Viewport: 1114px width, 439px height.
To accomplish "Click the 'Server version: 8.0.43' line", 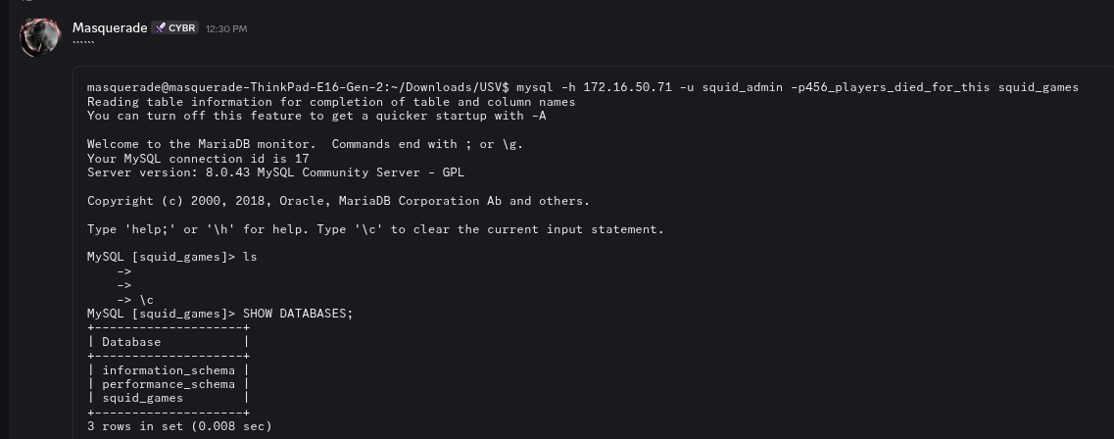I will coord(275,172).
